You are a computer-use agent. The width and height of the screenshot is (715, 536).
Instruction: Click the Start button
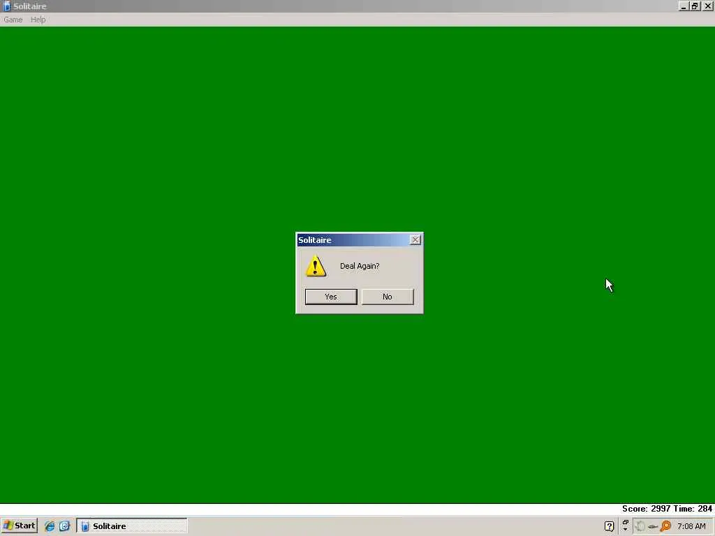[19, 526]
